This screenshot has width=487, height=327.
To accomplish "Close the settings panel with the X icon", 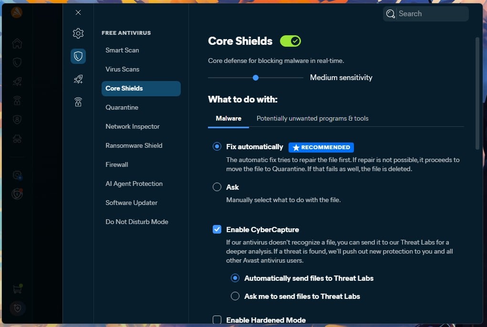I will point(78,12).
